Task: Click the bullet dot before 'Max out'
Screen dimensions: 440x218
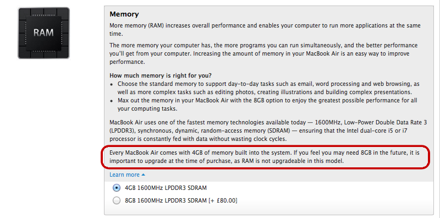Action: (112, 101)
